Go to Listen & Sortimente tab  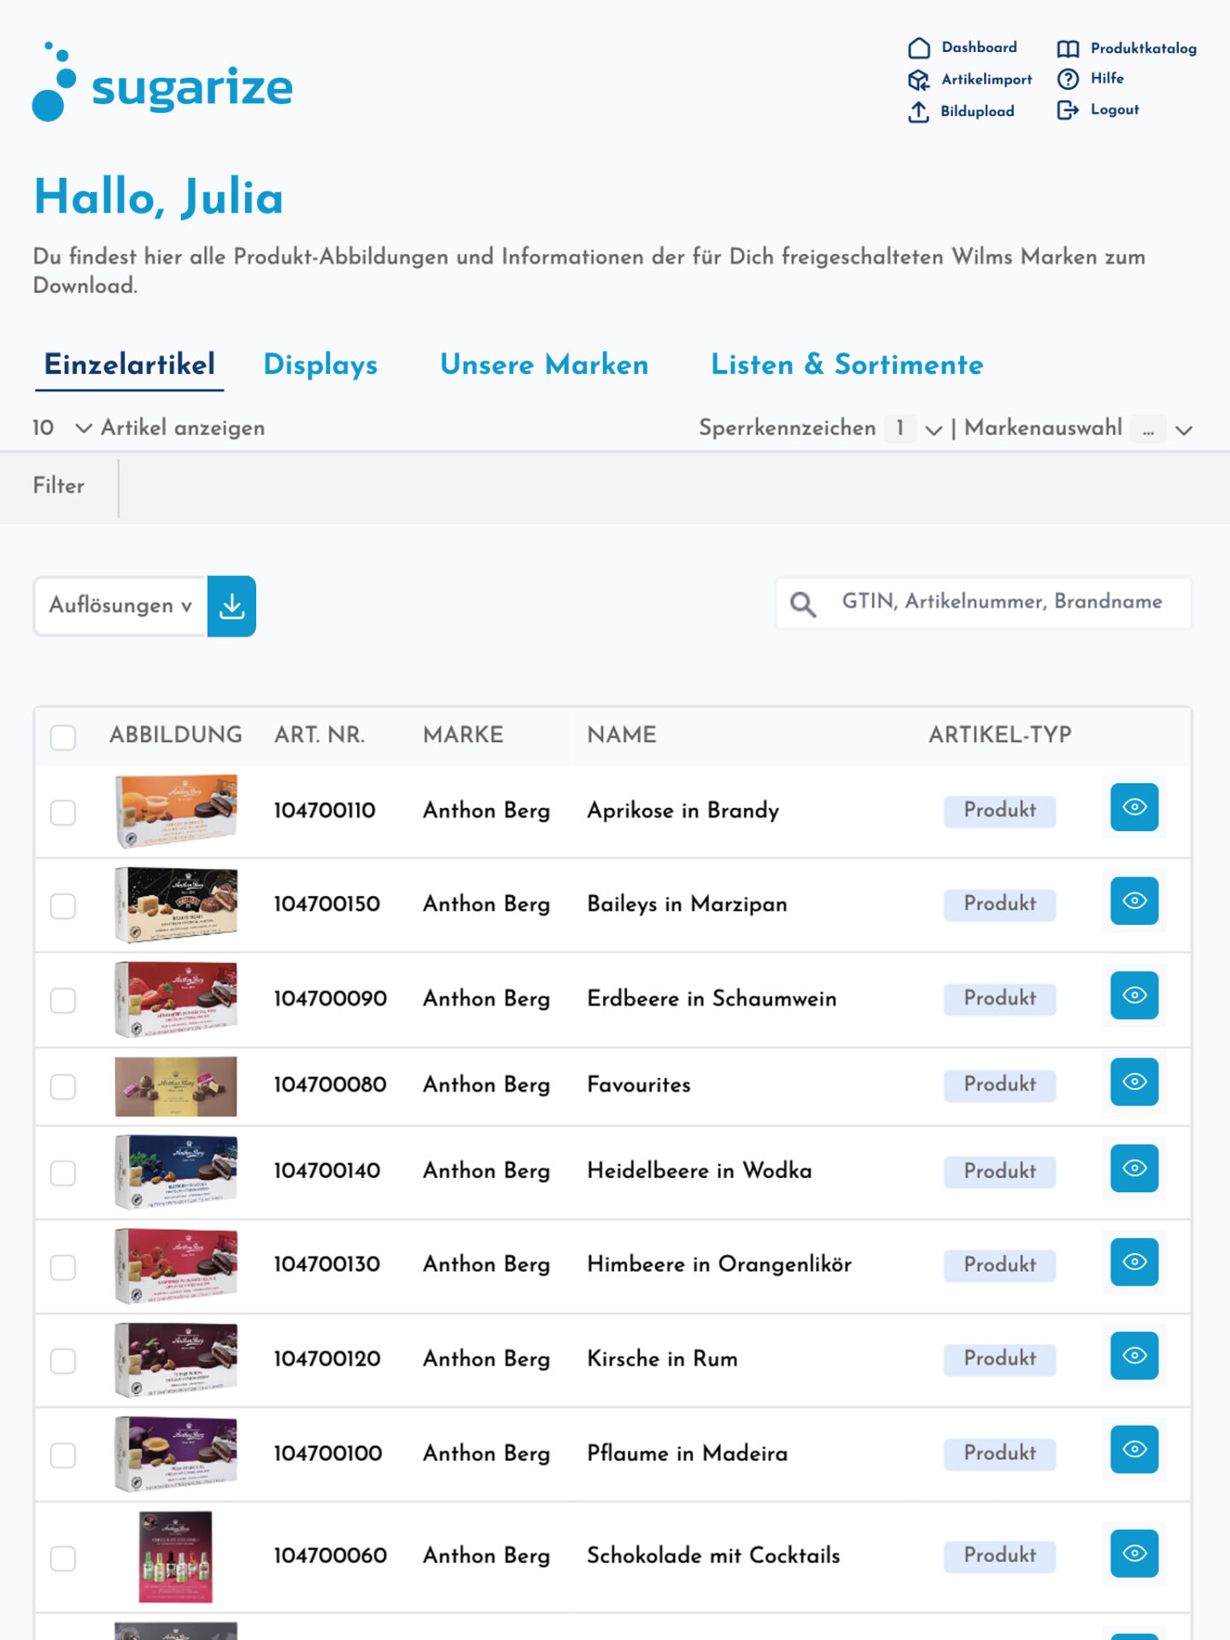click(846, 365)
